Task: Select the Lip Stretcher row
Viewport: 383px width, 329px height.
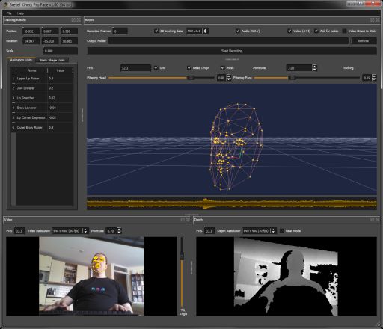Action: coord(42,98)
